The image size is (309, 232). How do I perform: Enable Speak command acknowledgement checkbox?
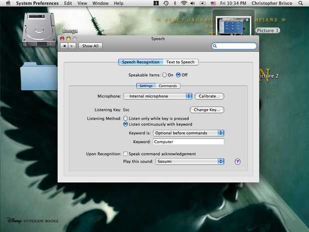coord(126,154)
